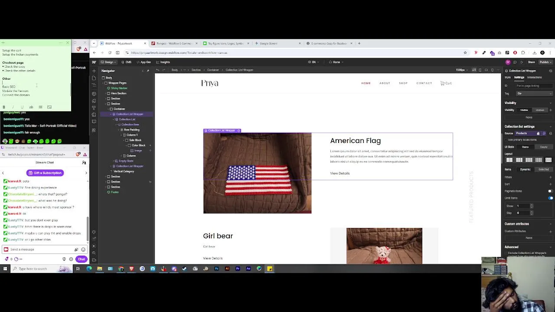The height and width of the screenshot is (312, 555).
Task: Collapse Wrapper Pages in Navigator
Action: (x=104, y=83)
